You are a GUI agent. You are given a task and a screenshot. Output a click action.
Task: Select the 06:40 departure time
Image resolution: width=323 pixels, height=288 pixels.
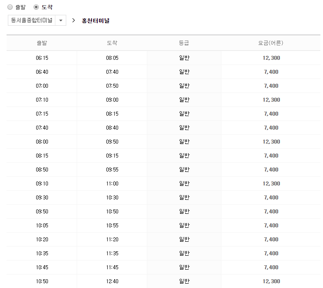pyautogui.click(x=42, y=72)
